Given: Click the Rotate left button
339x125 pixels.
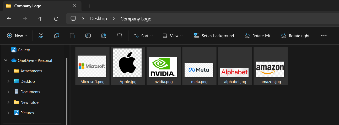Looking at the screenshot, I should pyautogui.click(x=257, y=36).
